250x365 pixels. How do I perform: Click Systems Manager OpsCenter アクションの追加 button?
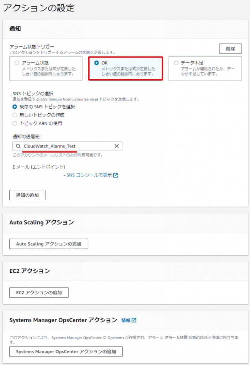[x=66, y=351]
